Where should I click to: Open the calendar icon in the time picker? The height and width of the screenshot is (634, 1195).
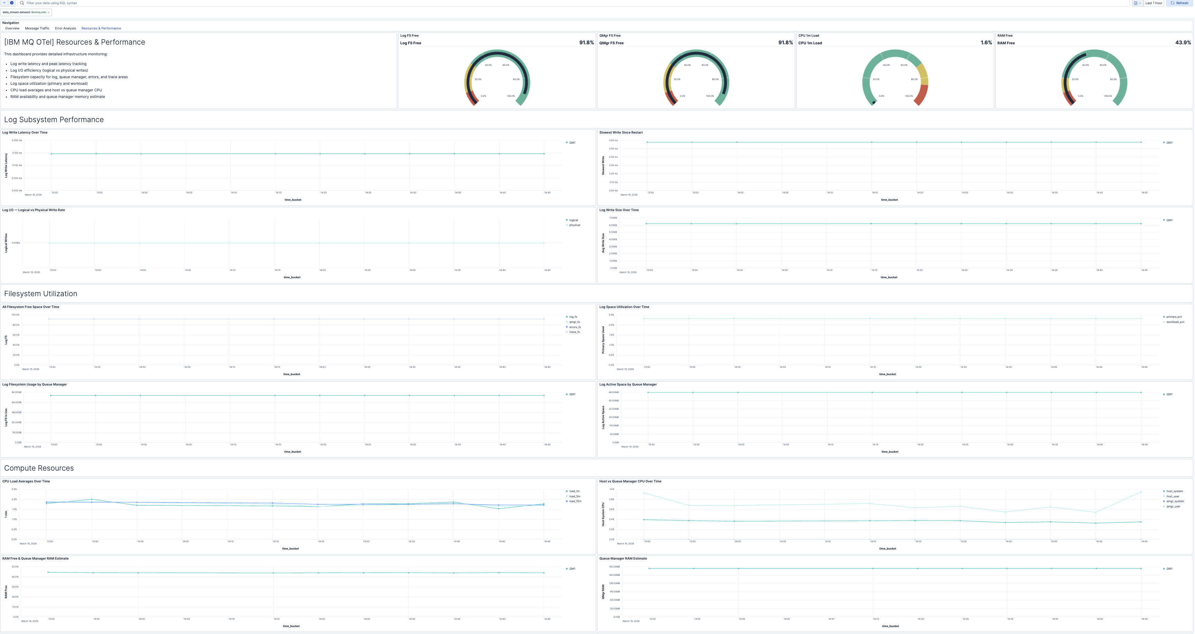coord(1136,3)
